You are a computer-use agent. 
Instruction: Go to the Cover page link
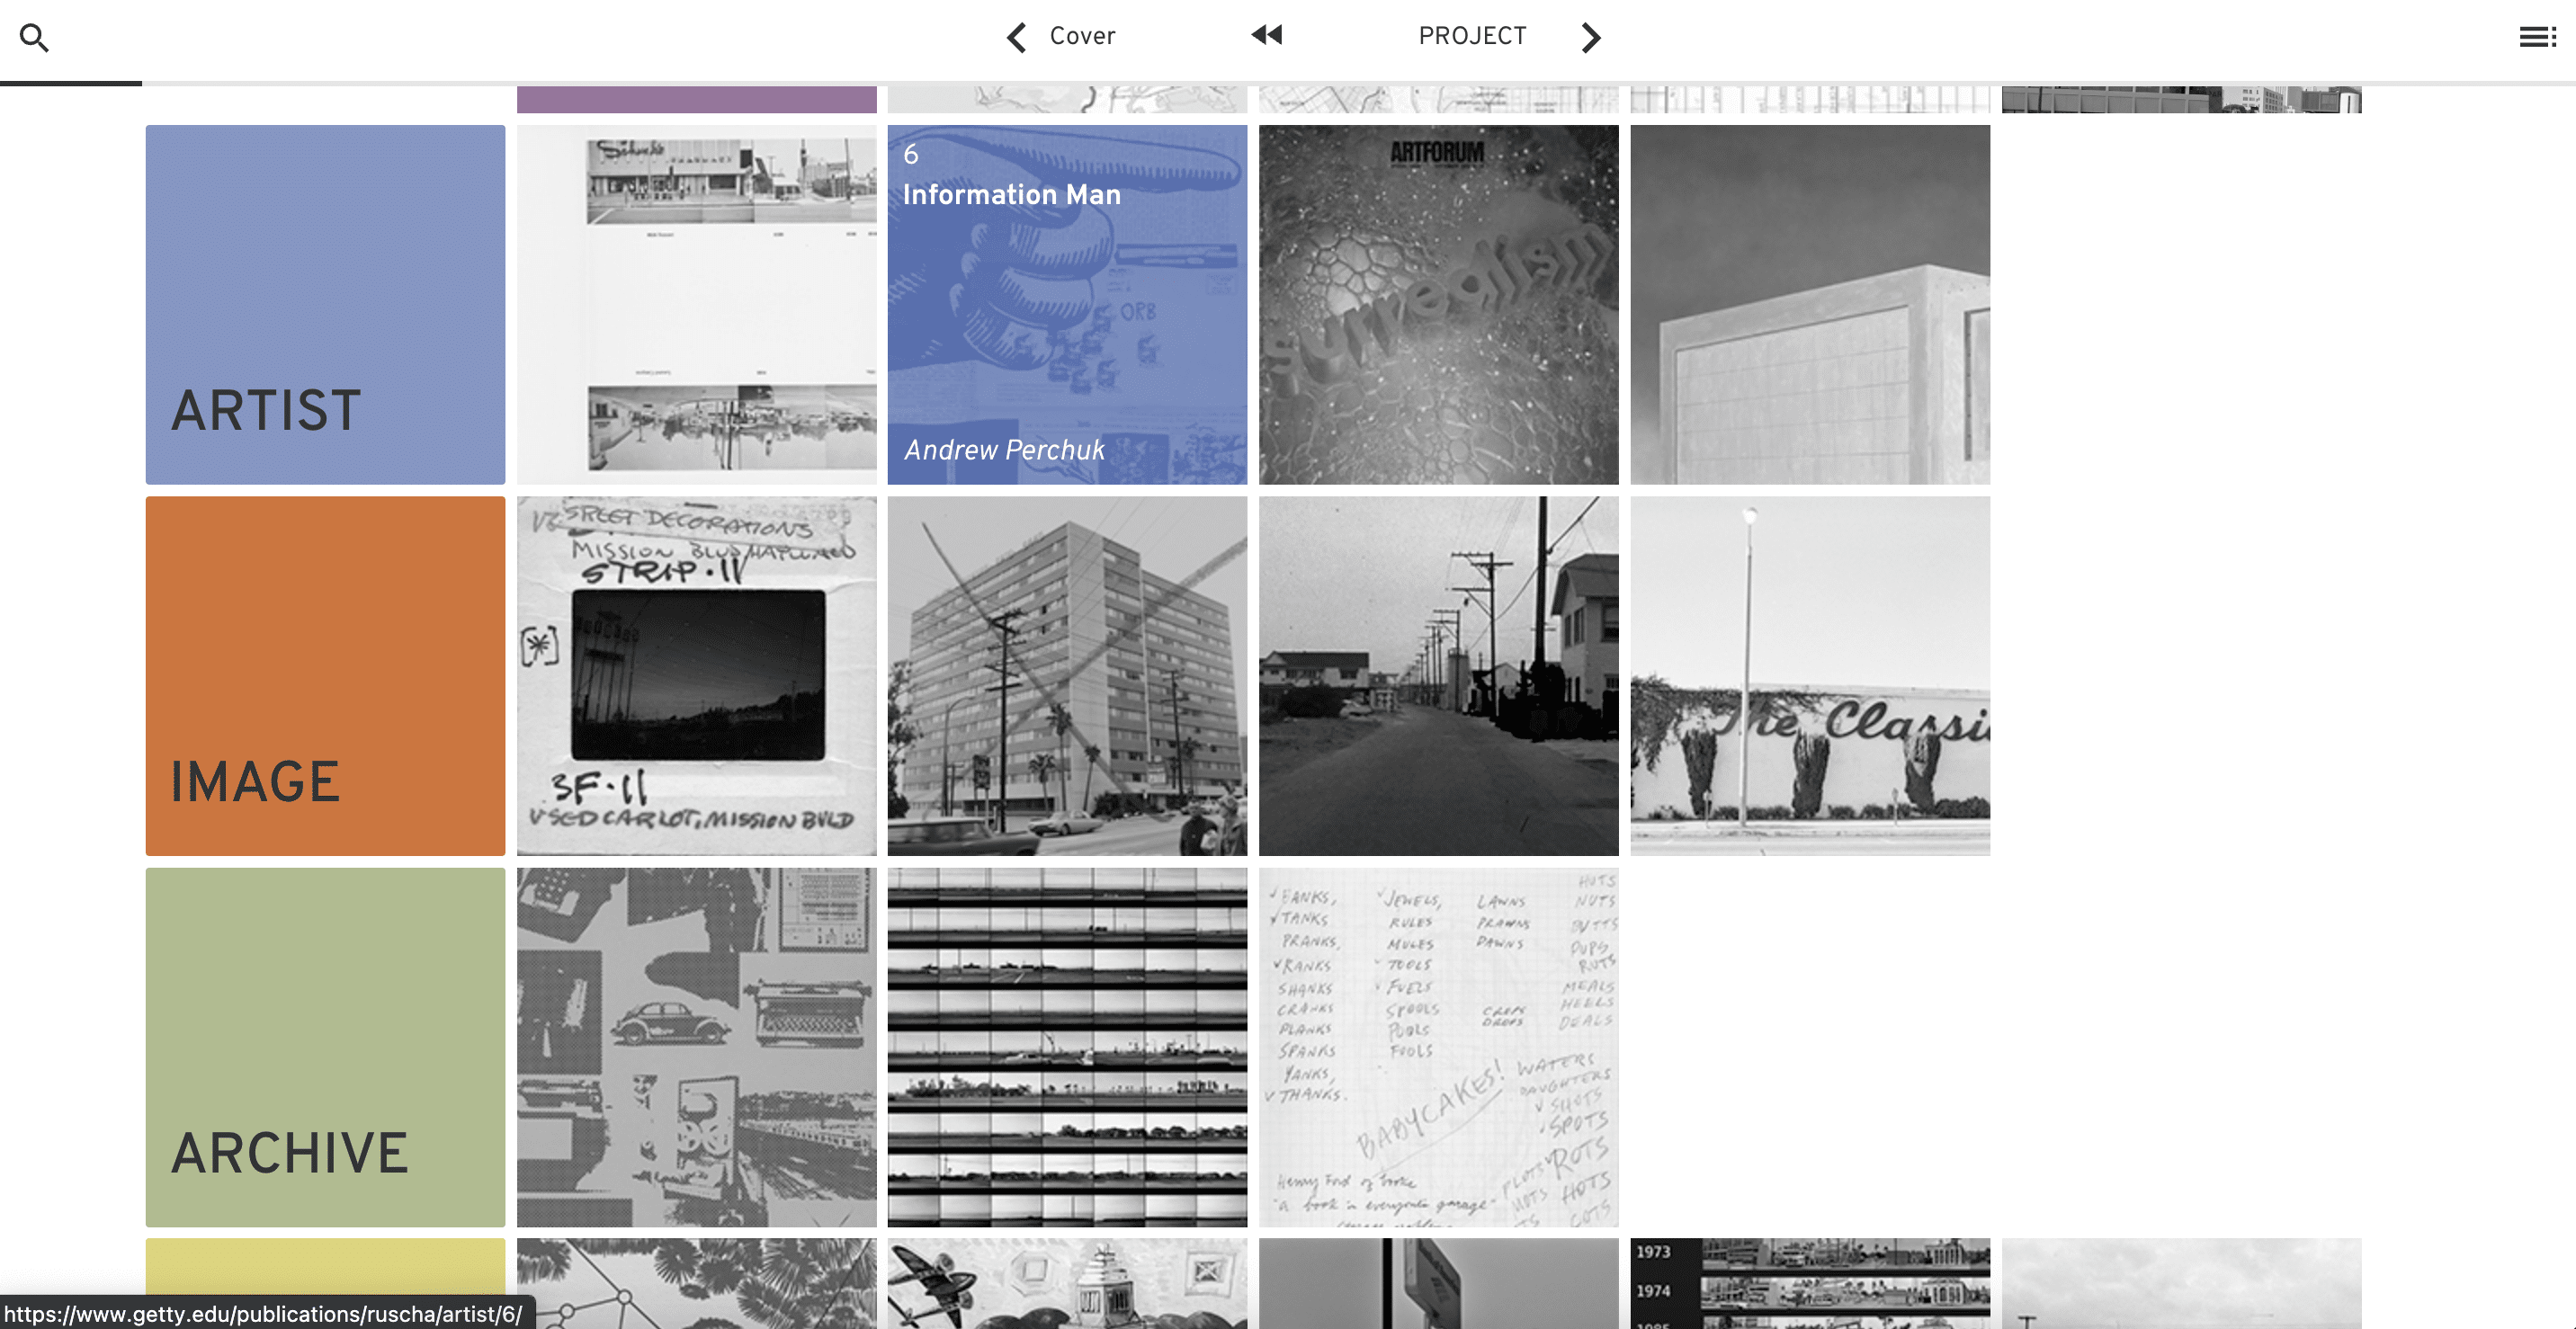pyautogui.click(x=1082, y=36)
